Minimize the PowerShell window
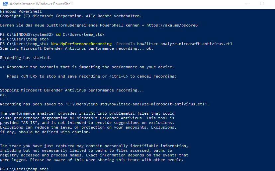 247,4
